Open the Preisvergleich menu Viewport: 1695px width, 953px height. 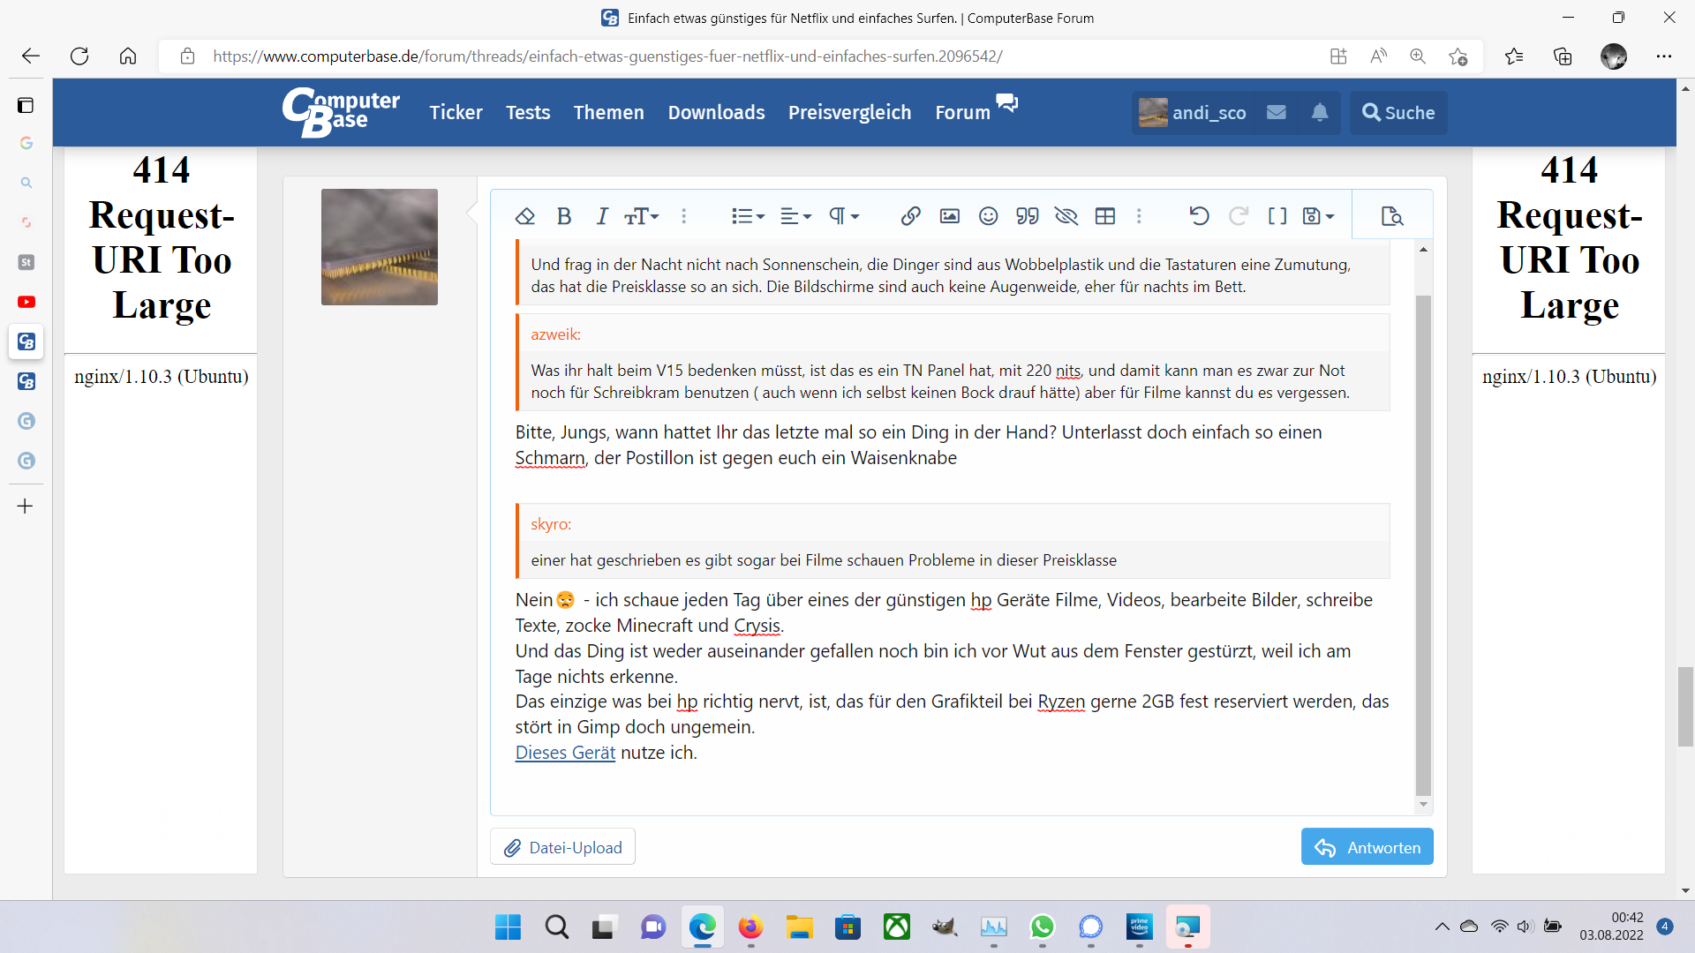coord(849,113)
